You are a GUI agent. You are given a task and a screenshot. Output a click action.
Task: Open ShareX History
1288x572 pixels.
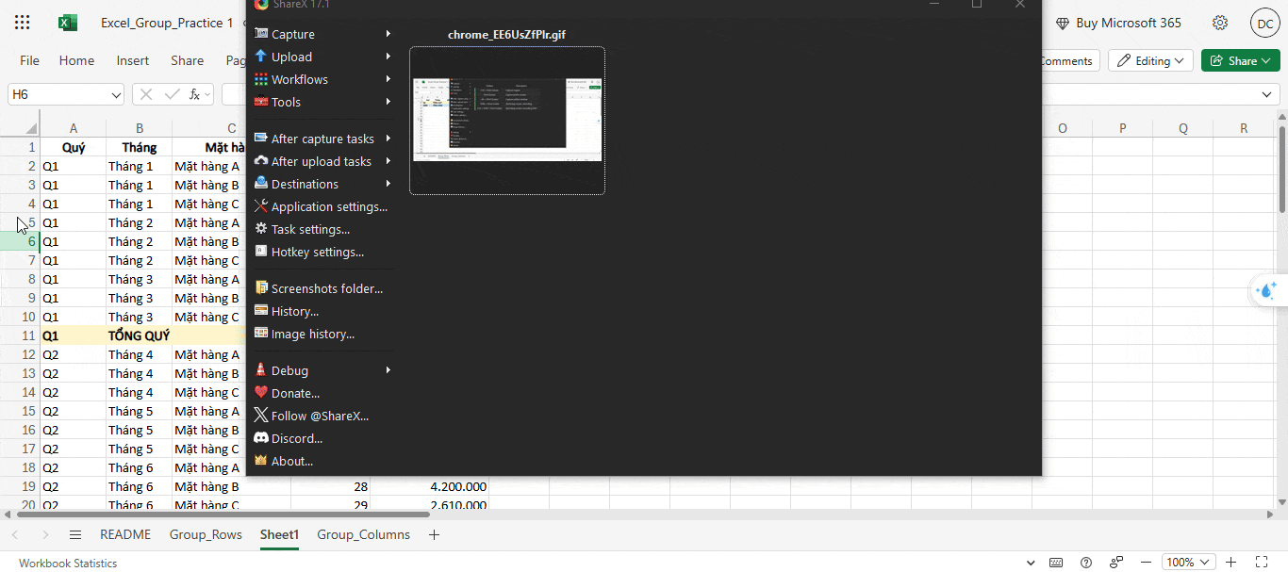coord(323,311)
